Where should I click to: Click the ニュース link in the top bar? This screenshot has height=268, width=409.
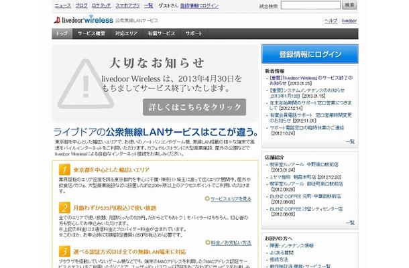tap(63, 5)
